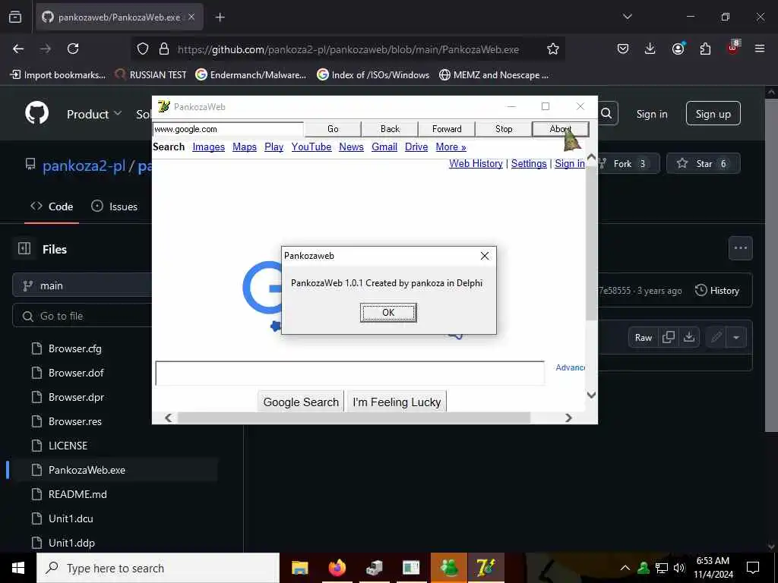
Task: Click the Google search text box
Action: coord(349,373)
